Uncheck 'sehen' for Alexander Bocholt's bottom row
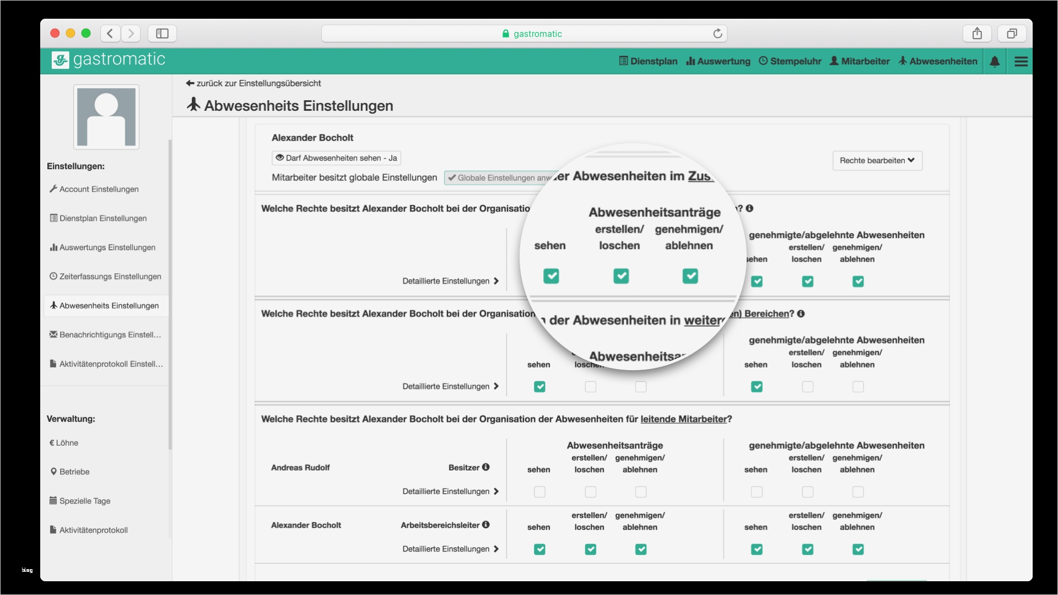The height and width of the screenshot is (595, 1058). coord(539,549)
